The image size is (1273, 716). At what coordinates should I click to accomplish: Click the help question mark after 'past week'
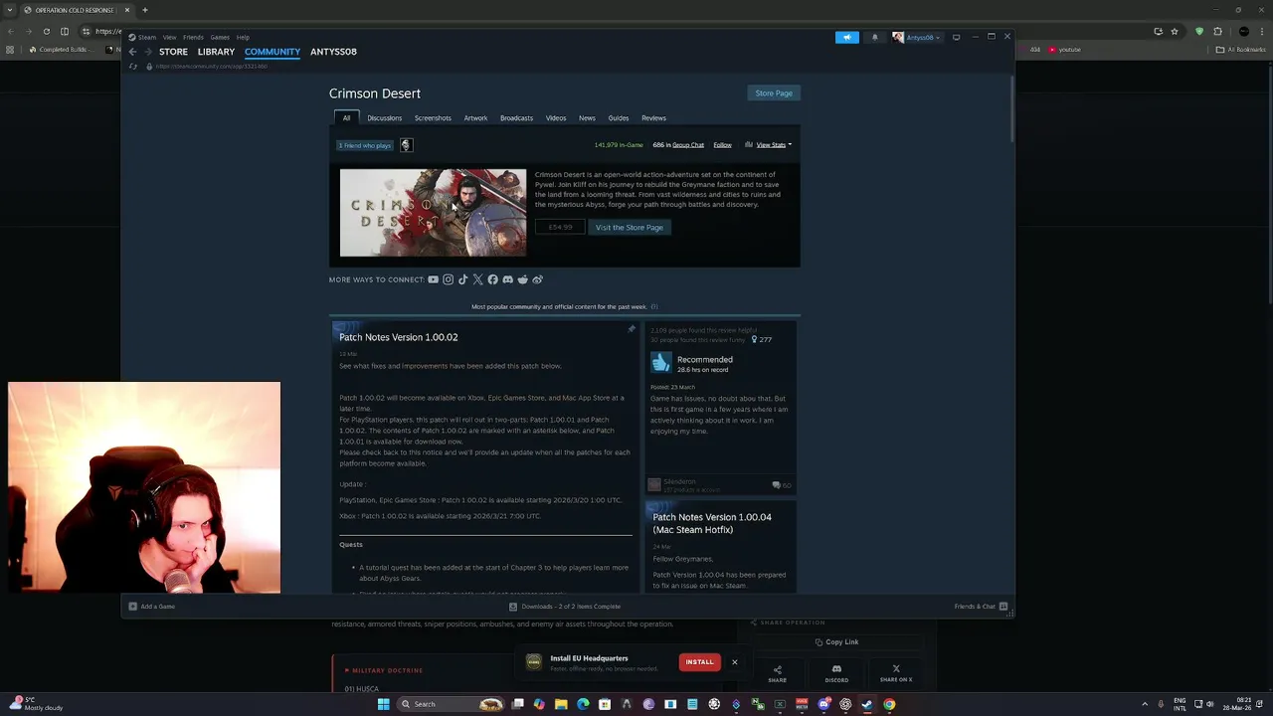(653, 306)
